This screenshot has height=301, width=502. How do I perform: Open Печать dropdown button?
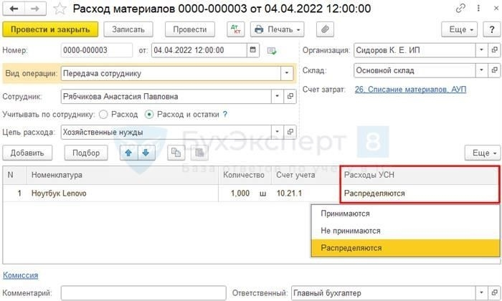pyautogui.click(x=278, y=29)
